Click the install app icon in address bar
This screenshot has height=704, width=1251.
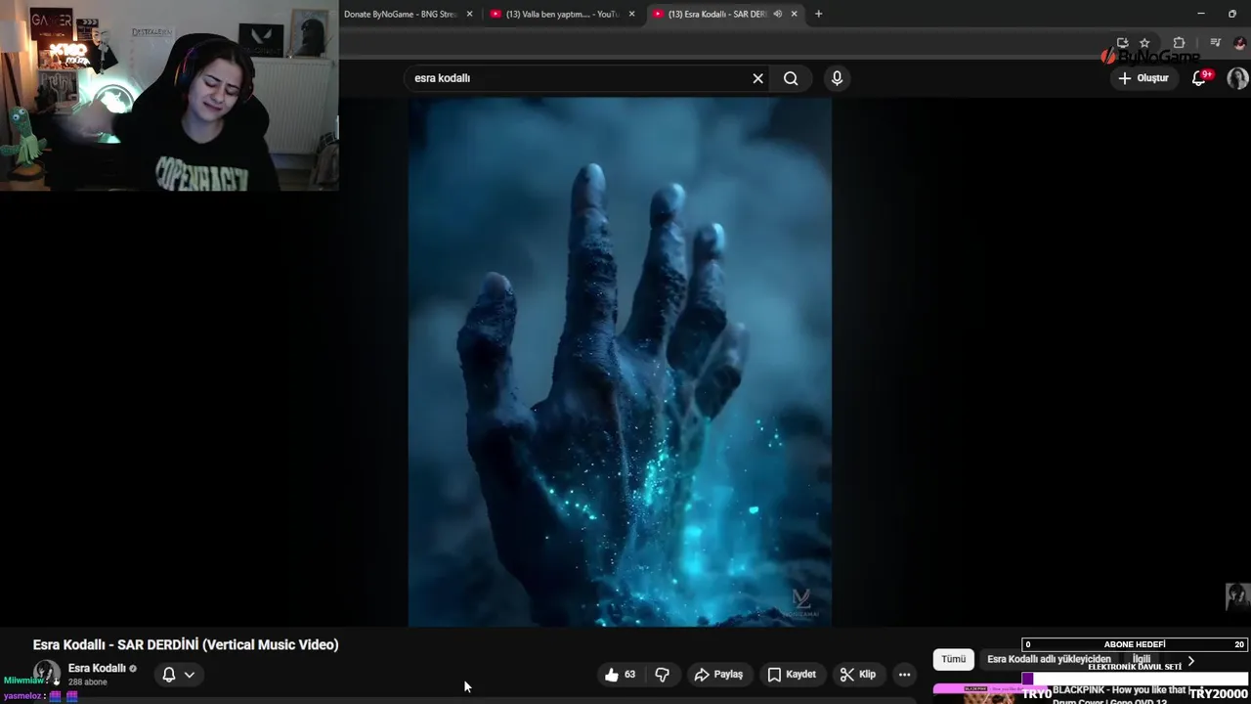1122,43
